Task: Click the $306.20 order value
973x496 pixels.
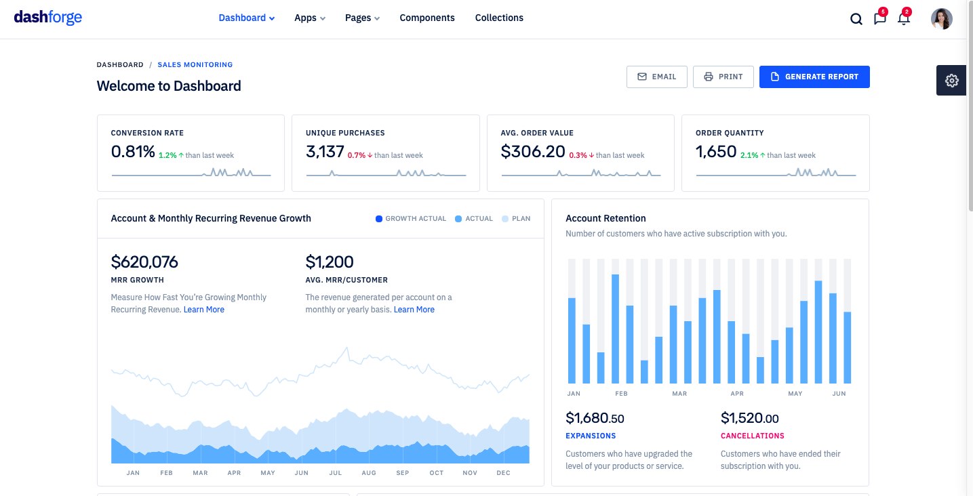Action: [533, 152]
